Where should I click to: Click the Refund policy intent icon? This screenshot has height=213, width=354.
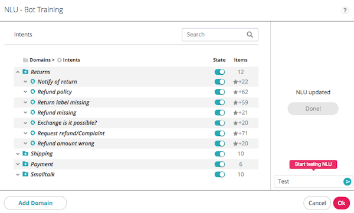pos(32,92)
